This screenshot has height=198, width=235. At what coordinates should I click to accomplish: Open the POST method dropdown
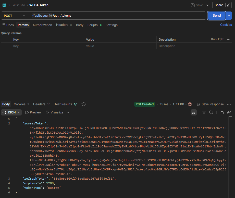click(x=14, y=16)
